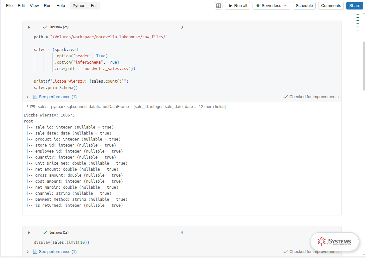Click 'Just now (2s)' run status
Screen dimensions: 366x258
59,27
